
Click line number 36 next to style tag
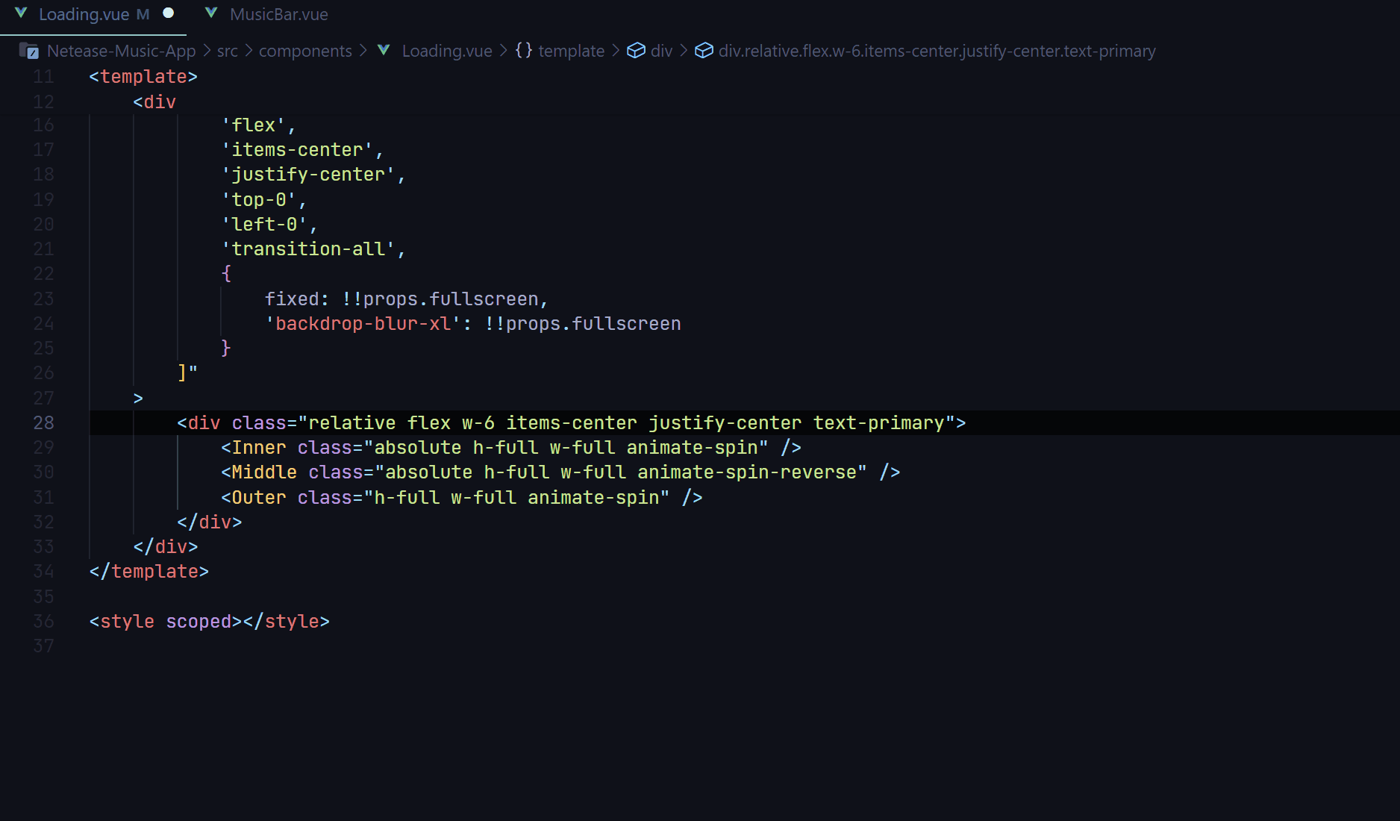point(43,621)
